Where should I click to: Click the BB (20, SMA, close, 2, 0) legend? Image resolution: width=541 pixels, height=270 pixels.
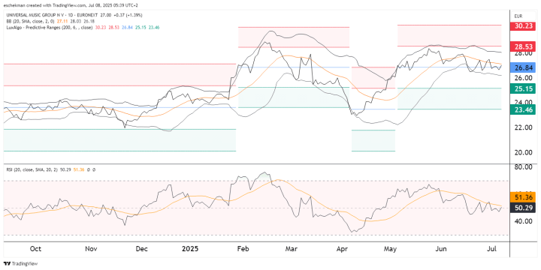(30, 21)
